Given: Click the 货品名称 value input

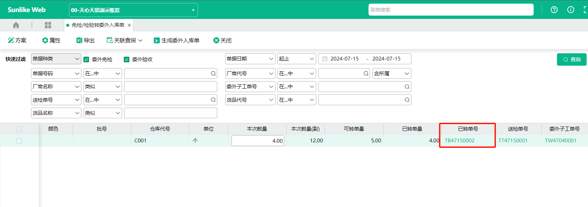Looking at the screenshot, I should [171, 113].
